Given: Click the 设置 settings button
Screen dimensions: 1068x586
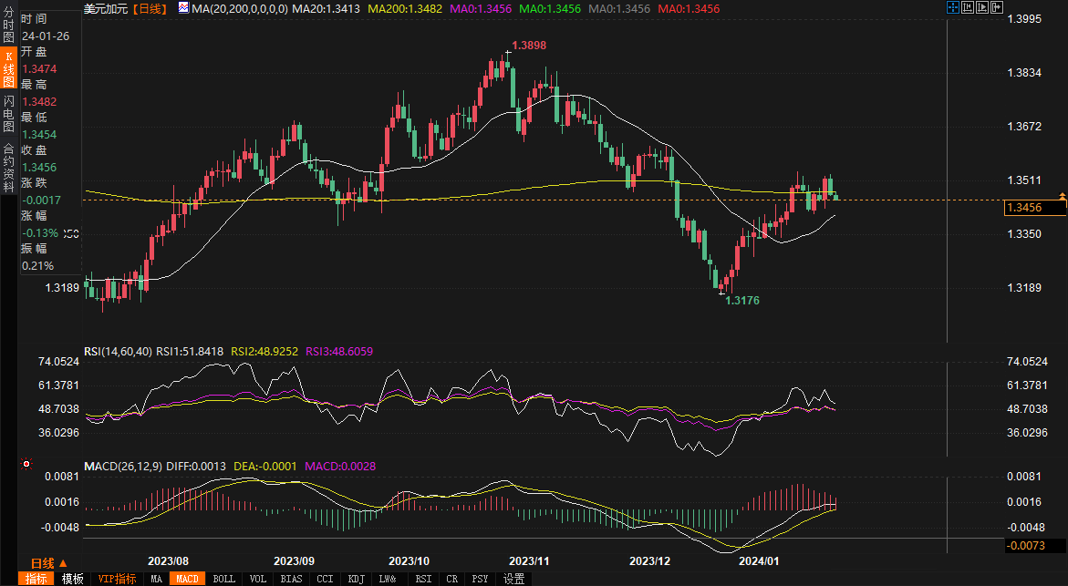Looking at the screenshot, I should click(x=513, y=579).
